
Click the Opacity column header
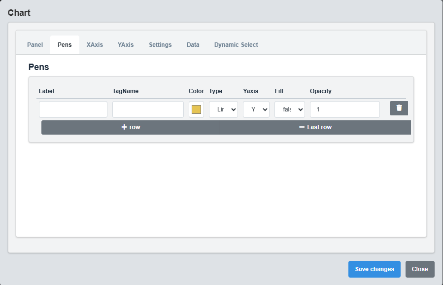pos(321,91)
